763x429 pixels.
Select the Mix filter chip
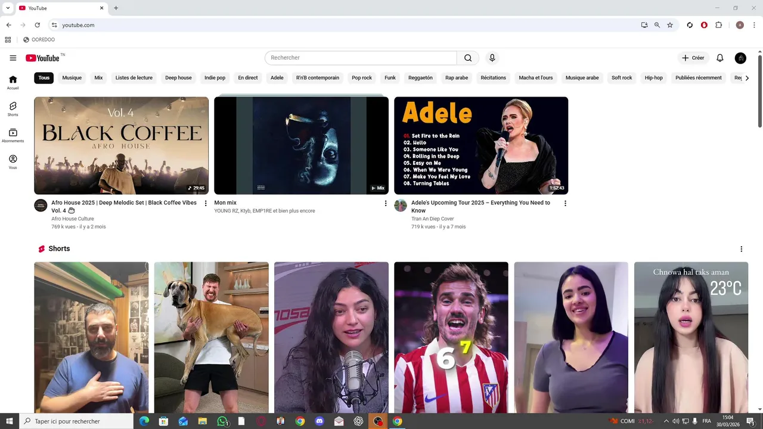pos(98,77)
